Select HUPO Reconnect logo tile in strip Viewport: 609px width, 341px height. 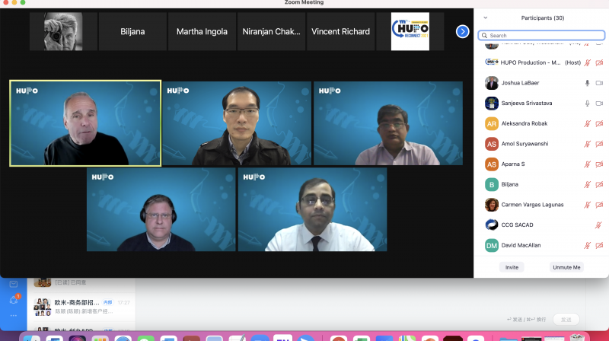pos(410,31)
